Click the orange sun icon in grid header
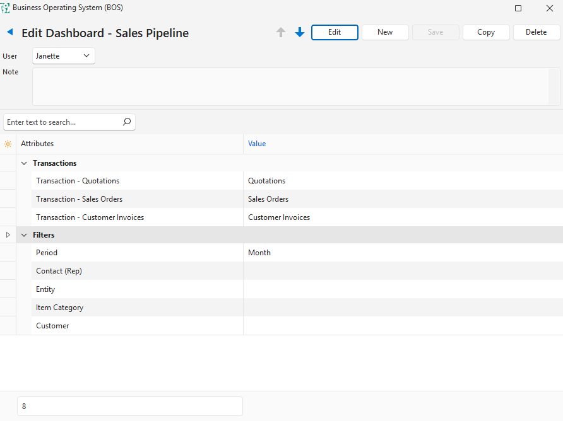 pyautogui.click(x=8, y=144)
